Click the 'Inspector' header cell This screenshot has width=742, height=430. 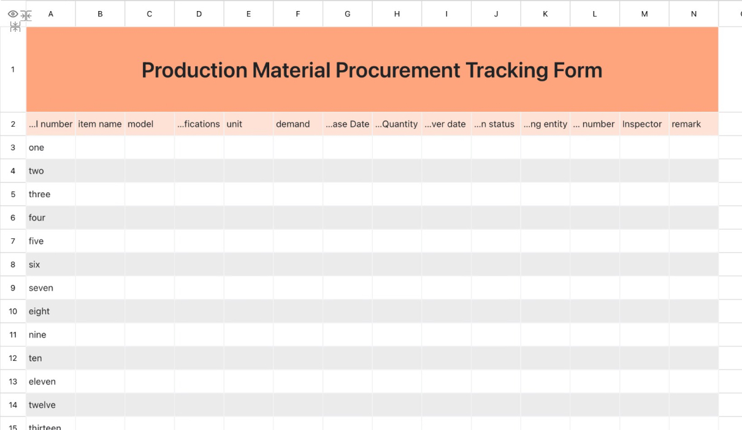644,124
